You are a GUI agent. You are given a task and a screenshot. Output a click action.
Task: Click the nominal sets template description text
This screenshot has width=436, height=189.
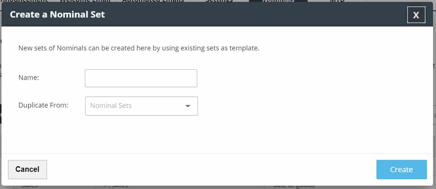[139, 48]
